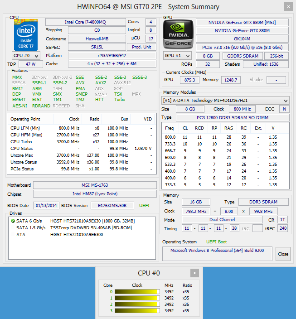The width and height of the screenshot is (296, 319).
Task: Click the Core 1 clock bar
Action: (x=137, y=298)
